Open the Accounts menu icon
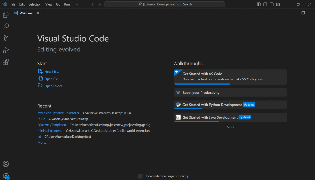Viewport: 315px width, 188px height. (6, 164)
